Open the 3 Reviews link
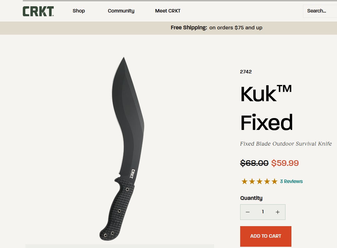337x248 pixels. pos(291,181)
